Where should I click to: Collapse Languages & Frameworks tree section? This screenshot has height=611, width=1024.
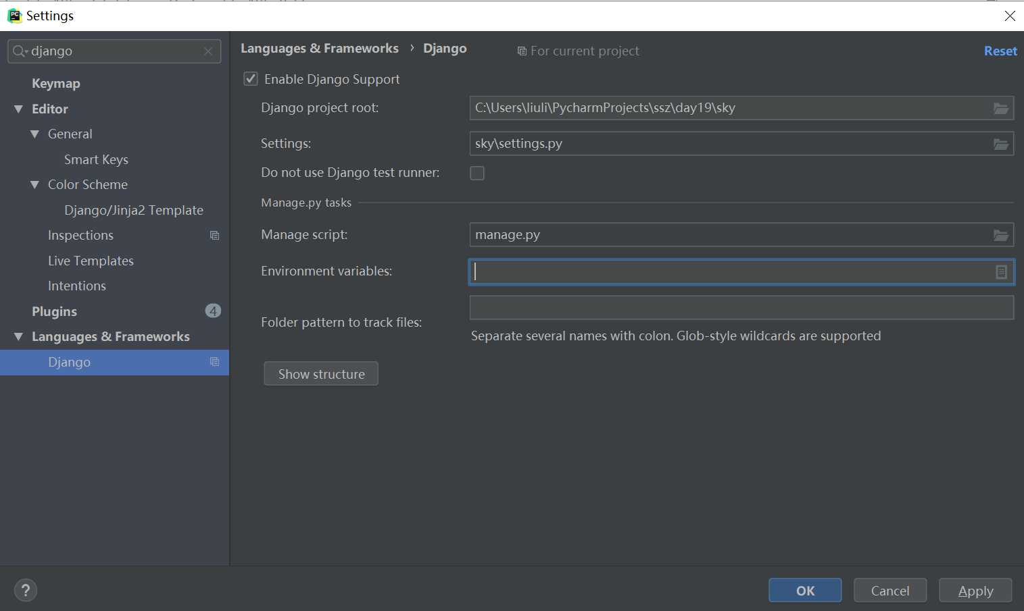18,337
